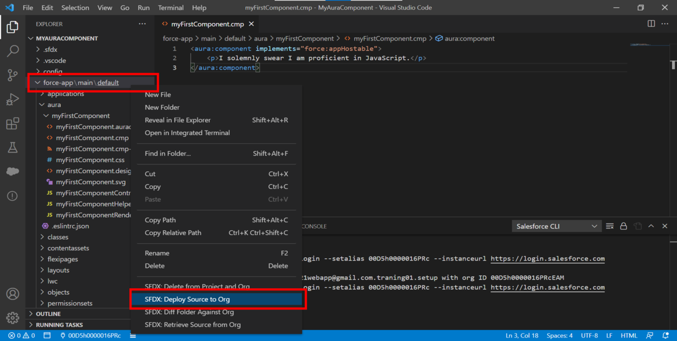Select SFDX: Deploy Source to Org

click(217, 299)
